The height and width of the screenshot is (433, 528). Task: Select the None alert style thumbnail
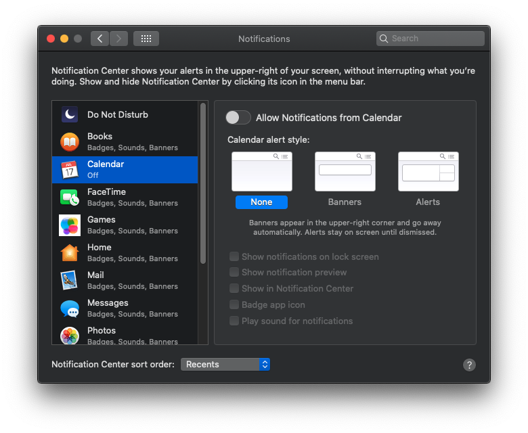point(262,172)
